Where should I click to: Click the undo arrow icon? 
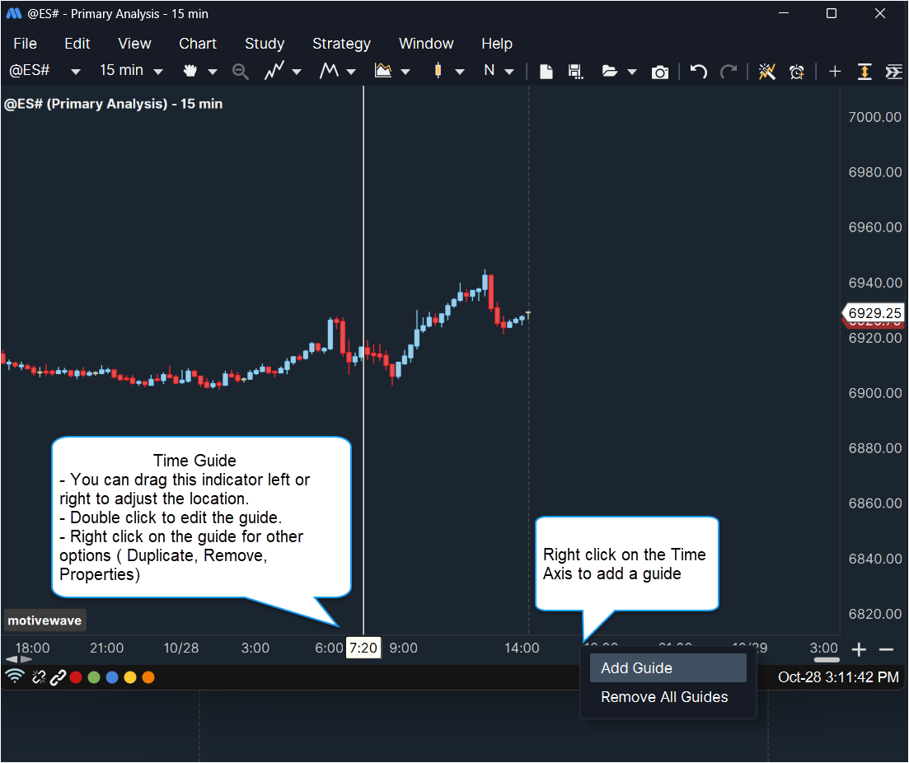pos(698,72)
